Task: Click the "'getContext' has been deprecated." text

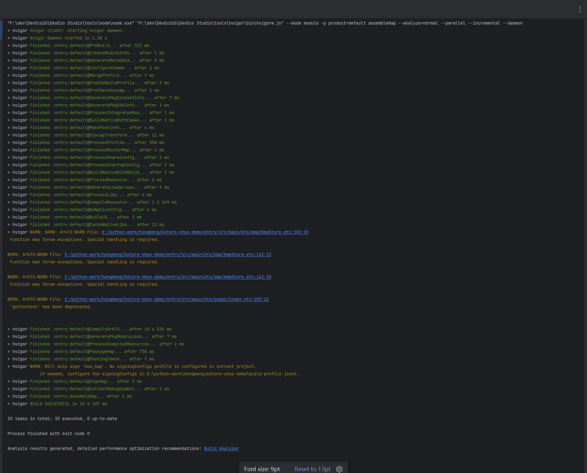Action: 51,307
